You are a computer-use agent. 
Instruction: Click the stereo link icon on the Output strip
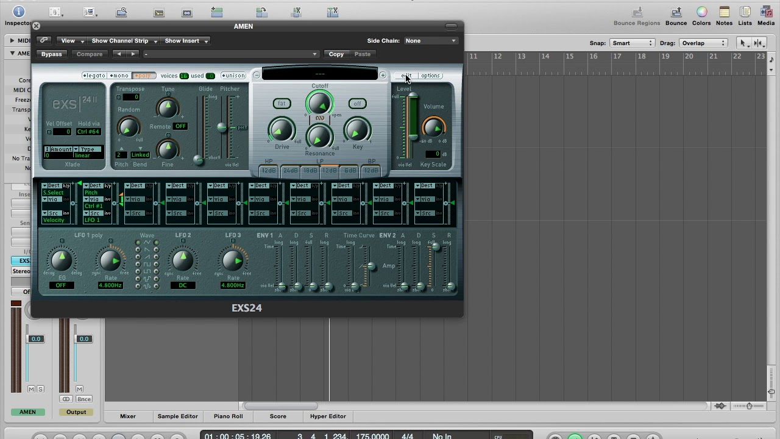coord(66,399)
